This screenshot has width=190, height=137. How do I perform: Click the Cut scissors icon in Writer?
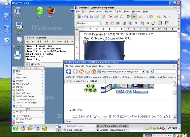coord(141,16)
